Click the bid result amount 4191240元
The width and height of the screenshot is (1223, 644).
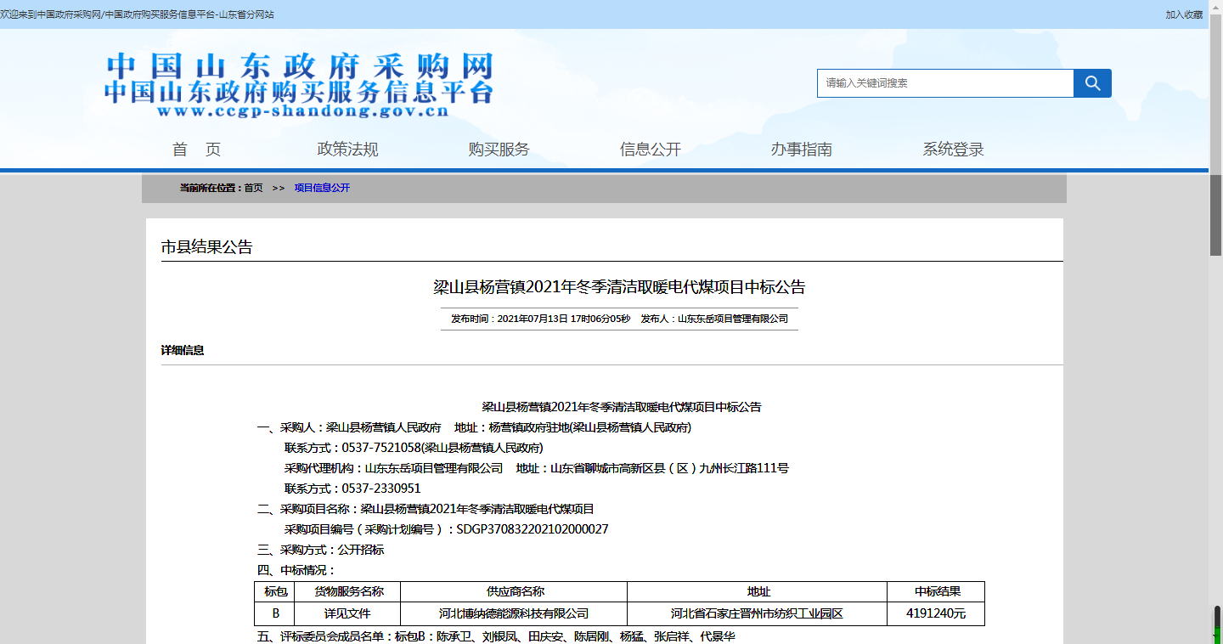pyautogui.click(x=934, y=613)
